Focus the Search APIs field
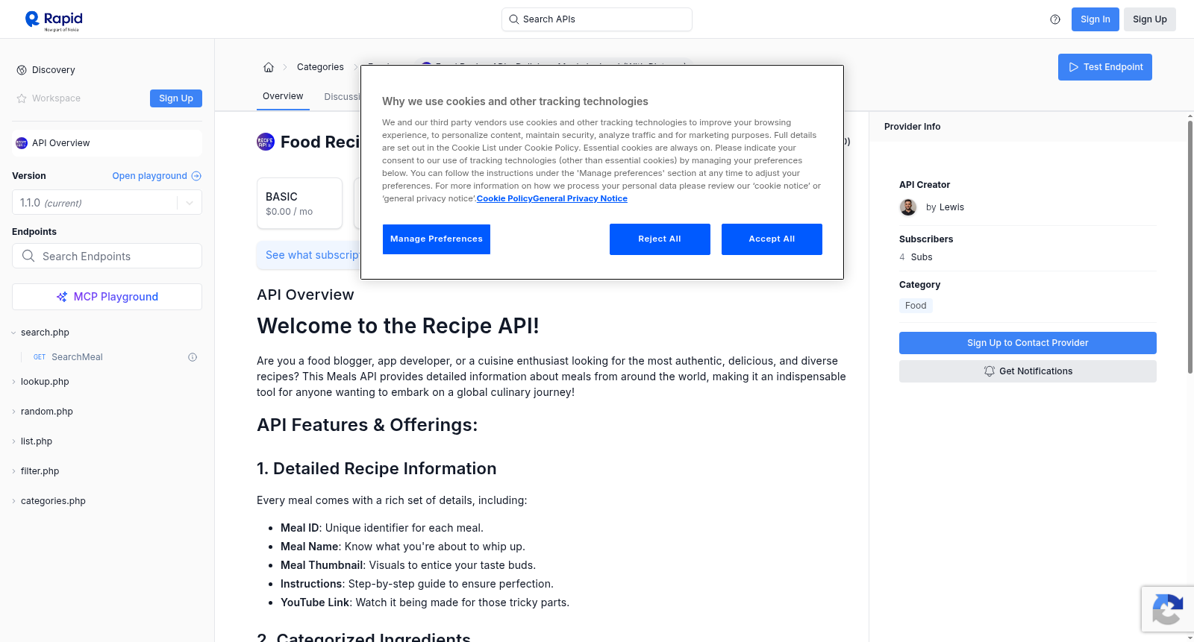The height and width of the screenshot is (642, 1194). (x=597, y=19)
